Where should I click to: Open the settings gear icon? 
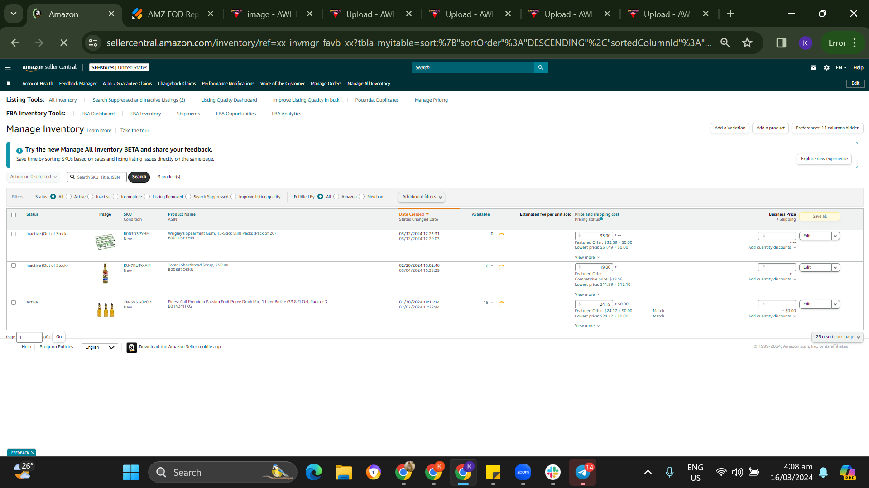click(826, 67)
